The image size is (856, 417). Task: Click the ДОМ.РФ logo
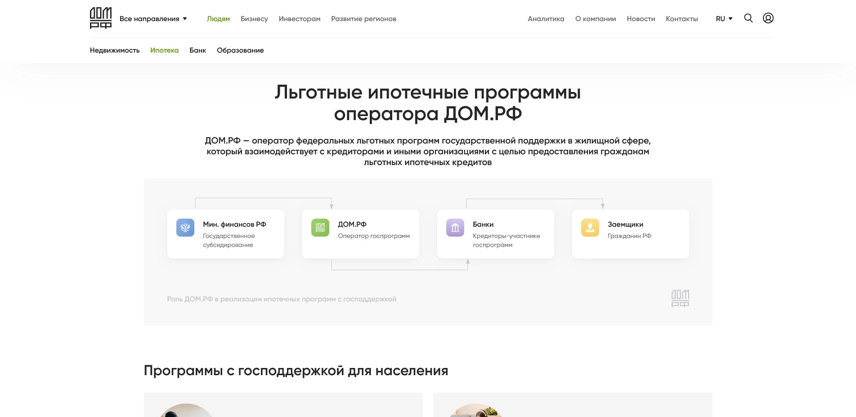tap(100, 18)
